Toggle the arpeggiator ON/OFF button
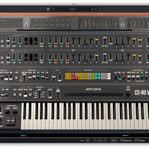Viewport: 149px width, 149px height. 20,94
